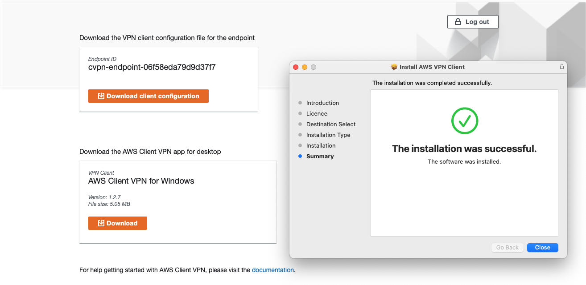
Task: Click the 'Version: 1.2.7' text
Action: [x=104, y=197]
